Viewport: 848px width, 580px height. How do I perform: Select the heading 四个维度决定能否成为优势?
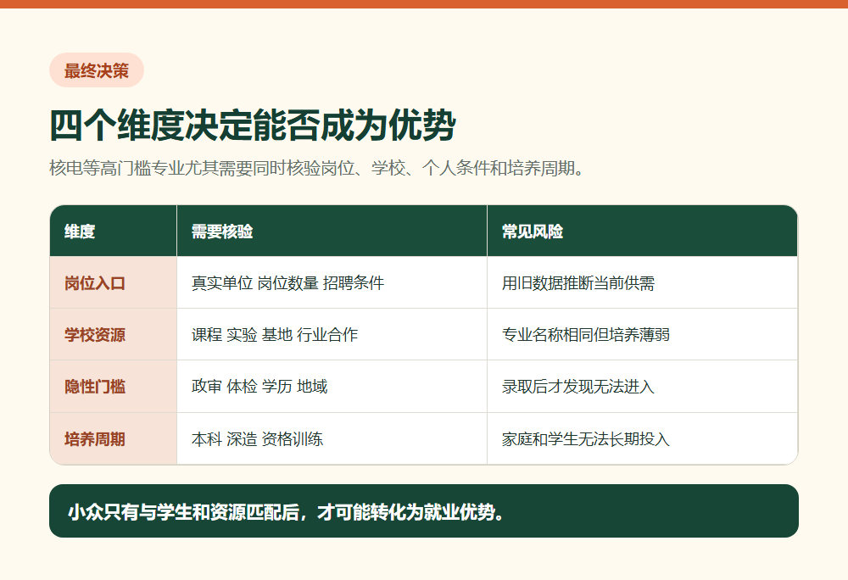click(253, 125)
